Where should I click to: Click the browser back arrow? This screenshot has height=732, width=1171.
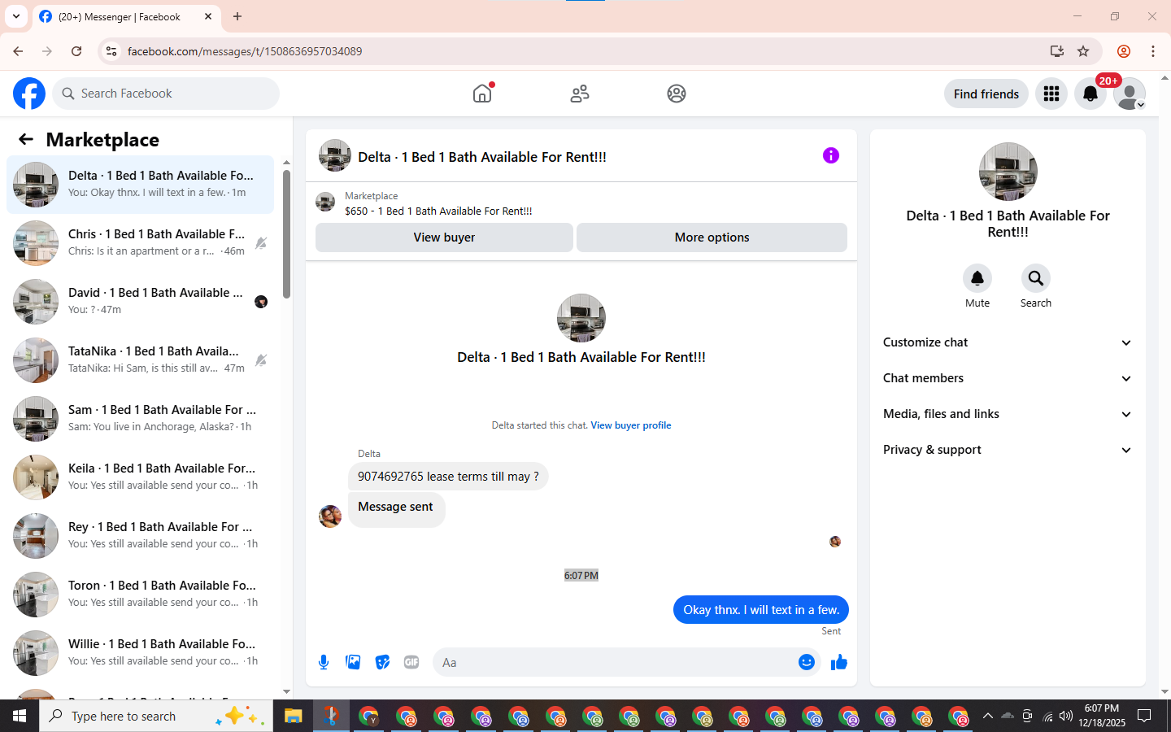(18, 51)
